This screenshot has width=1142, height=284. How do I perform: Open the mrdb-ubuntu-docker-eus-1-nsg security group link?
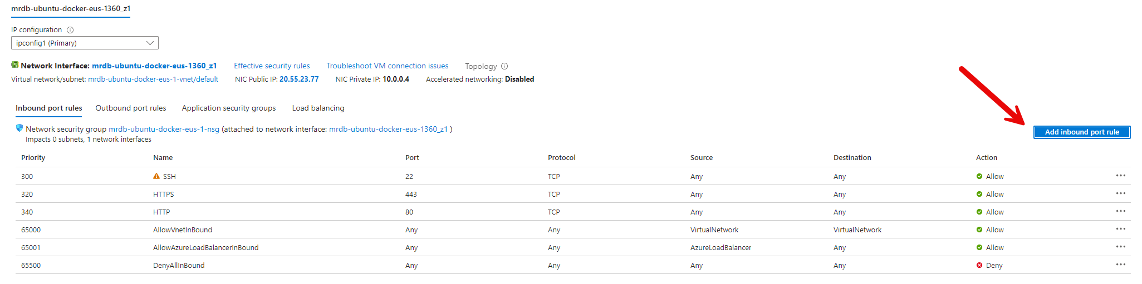point(164,129)
